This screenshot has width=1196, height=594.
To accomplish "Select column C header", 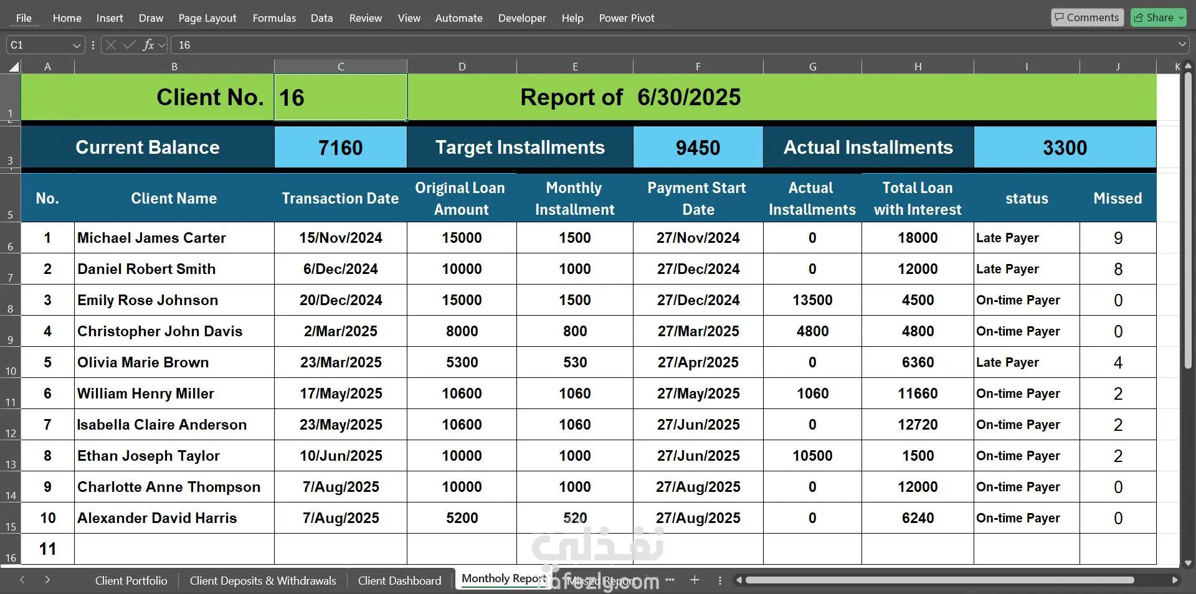I will point(341,67).
